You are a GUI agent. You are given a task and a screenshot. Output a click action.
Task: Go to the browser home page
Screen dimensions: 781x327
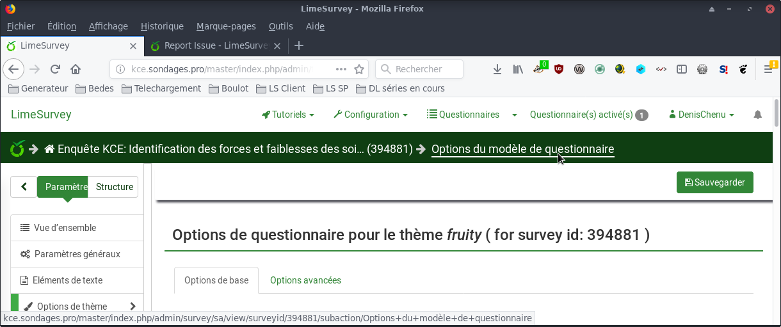[76, 69]
